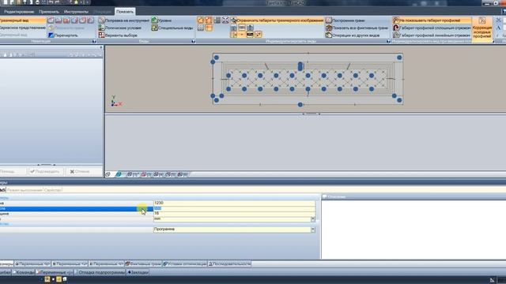
Task: Switch to the Редактирование ribbon tab
Action: [x=19, y=12]
